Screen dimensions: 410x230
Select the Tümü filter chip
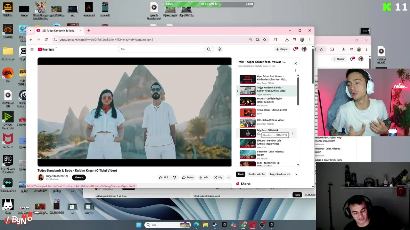point(241,174)
